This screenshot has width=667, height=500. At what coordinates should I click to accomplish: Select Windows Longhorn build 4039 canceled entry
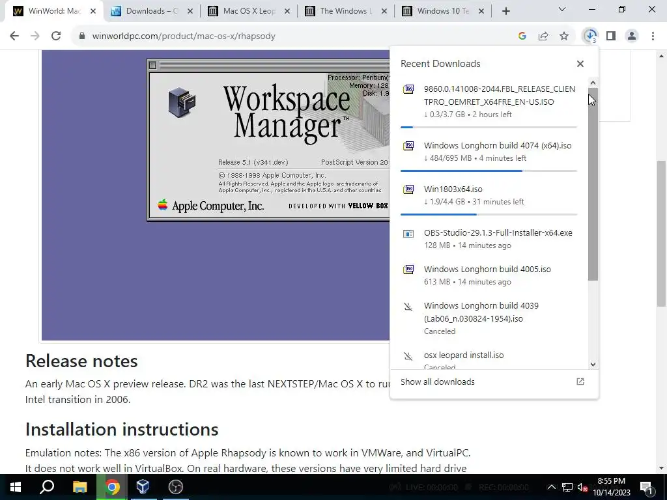(x=489, y=318)
